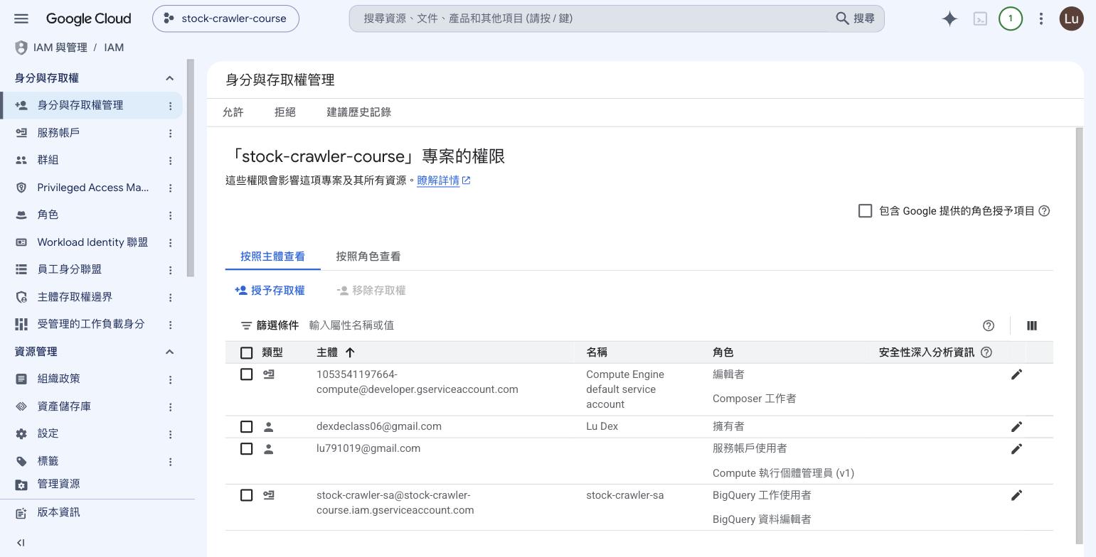Switch to the 允許 tab
1096x557 pixels.
[233, 112]
